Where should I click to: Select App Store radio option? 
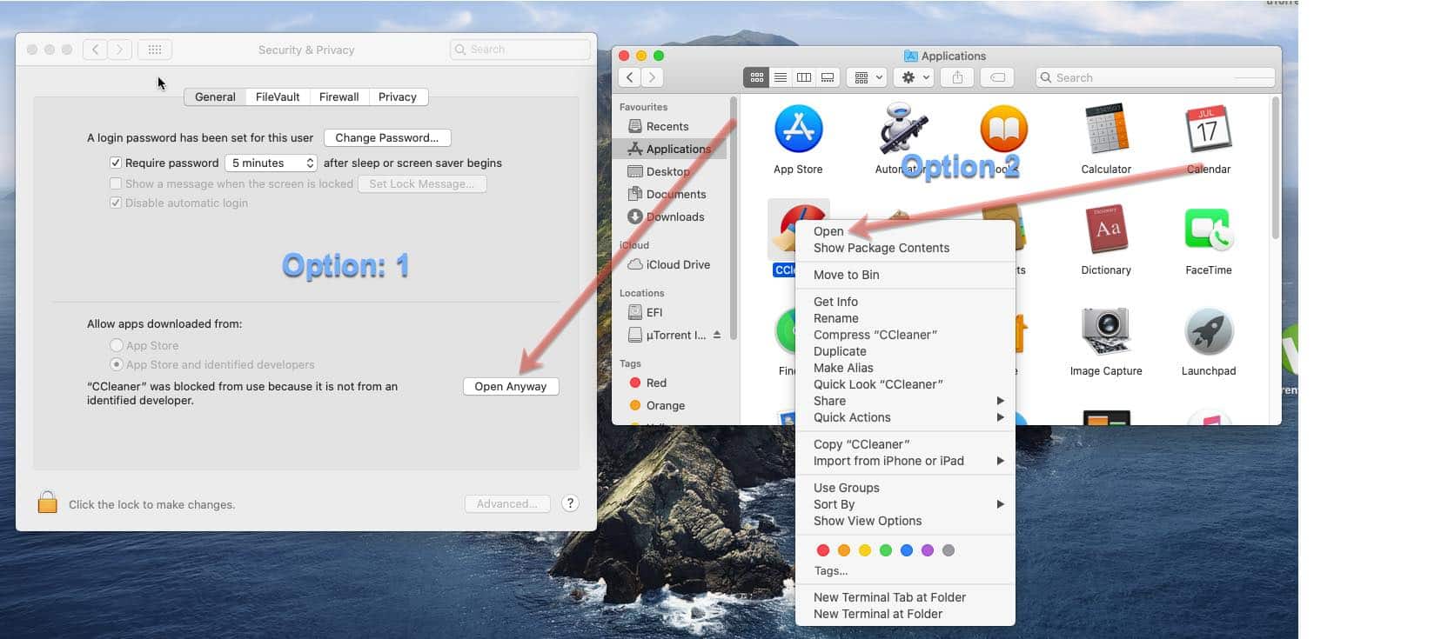117,345
